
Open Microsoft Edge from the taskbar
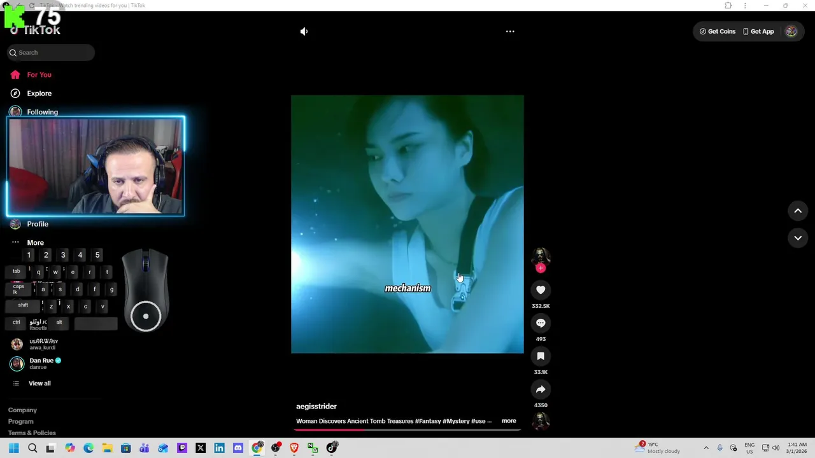pyautogui.click(x=89, y=448)
